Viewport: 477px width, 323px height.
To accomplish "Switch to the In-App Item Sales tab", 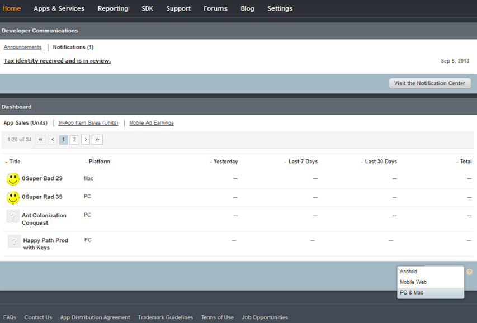I will [x=88, y=123].
